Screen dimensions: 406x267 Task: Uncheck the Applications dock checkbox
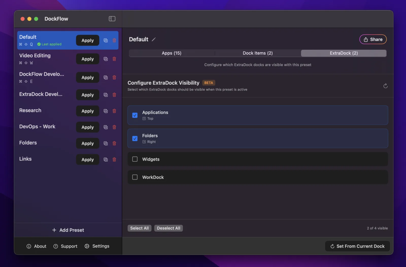(135, 115)
